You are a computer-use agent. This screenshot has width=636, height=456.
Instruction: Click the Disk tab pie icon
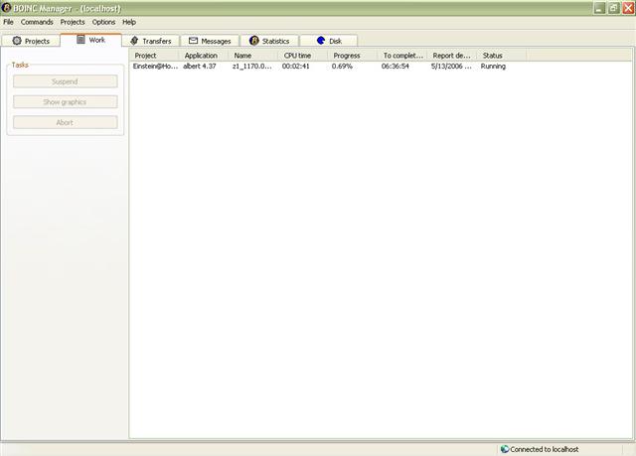[321, 41]
